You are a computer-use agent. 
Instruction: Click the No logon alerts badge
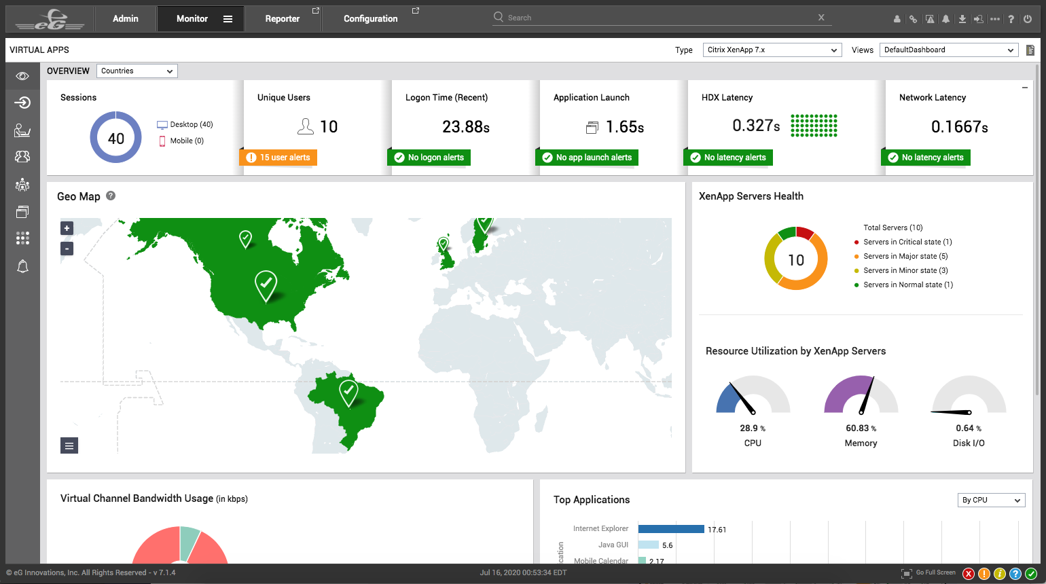[429, 158]
